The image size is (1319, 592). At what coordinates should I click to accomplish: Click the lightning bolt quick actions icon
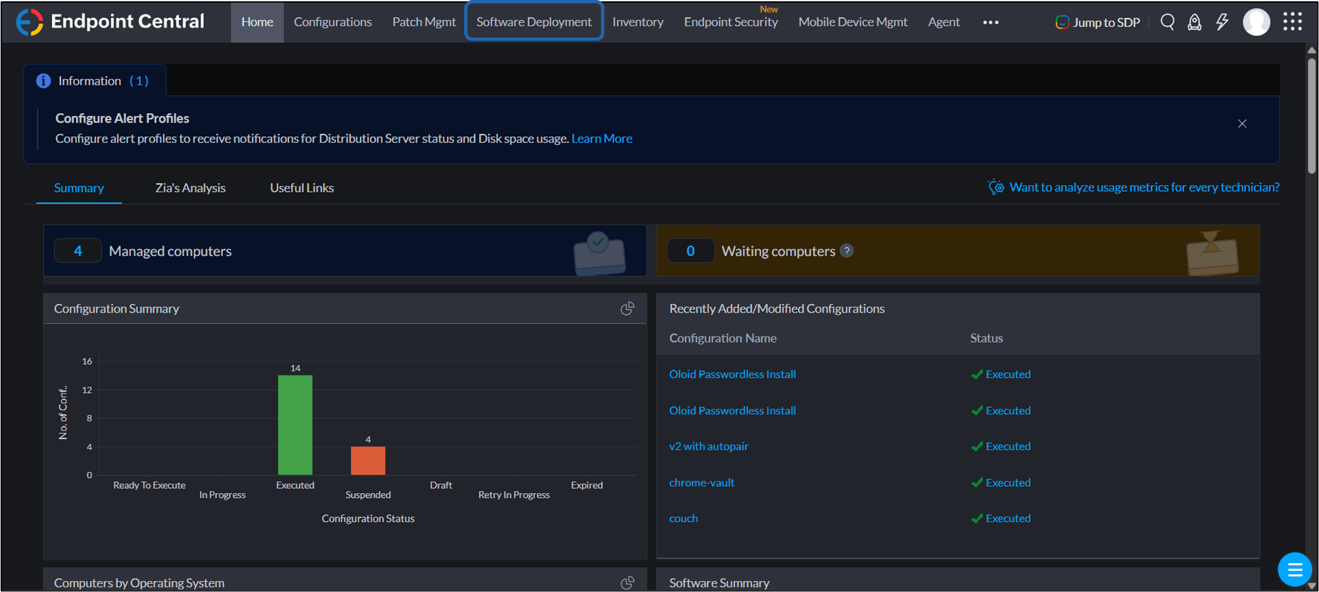pos(1222,22)
